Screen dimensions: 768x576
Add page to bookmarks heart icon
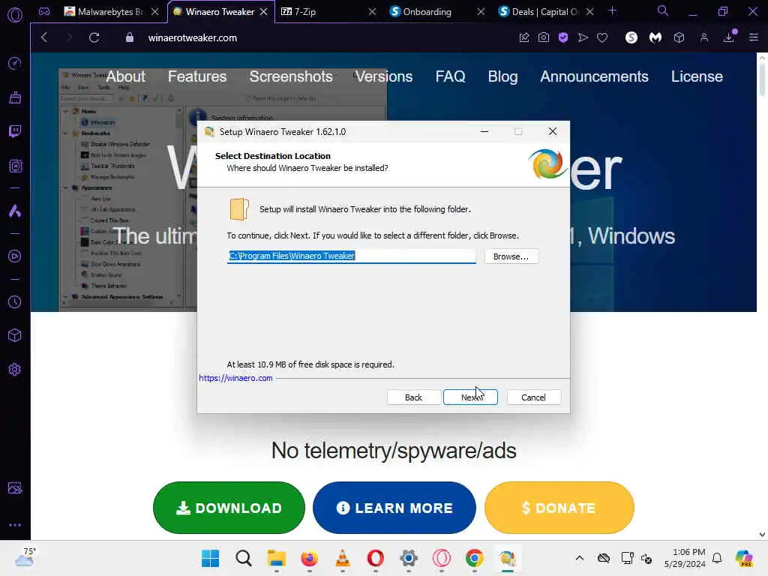[602, 37]
